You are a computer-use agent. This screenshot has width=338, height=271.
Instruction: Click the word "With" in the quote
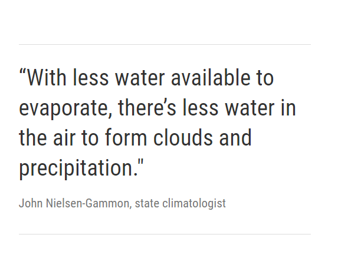click(x=46, y=77)
